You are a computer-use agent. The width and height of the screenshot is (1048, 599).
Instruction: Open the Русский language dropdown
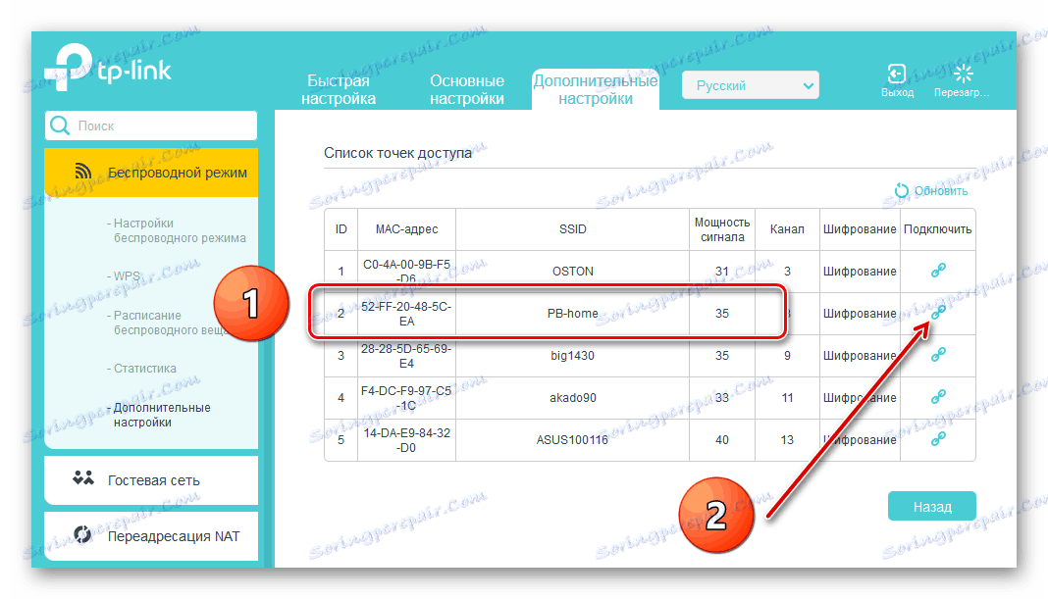tap(750, 84)
